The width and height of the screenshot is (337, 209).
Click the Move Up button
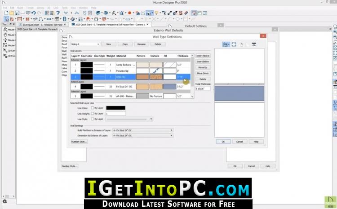tap(203, 67)
